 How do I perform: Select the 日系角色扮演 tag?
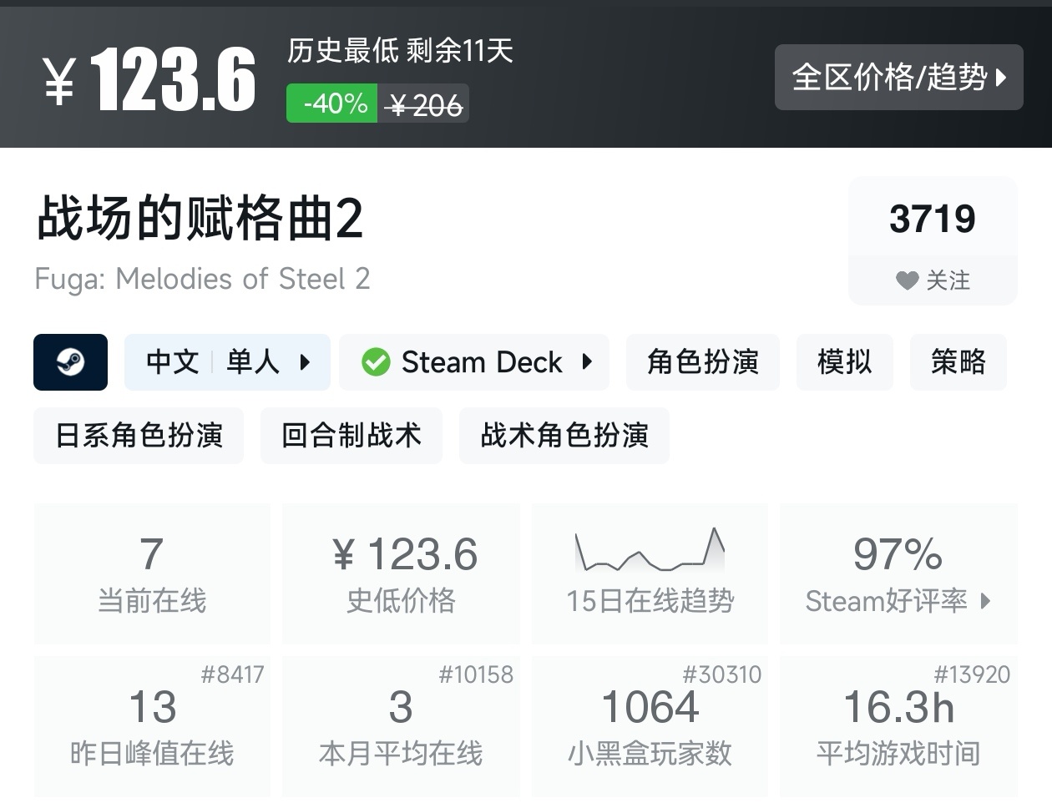click(139, 436)
